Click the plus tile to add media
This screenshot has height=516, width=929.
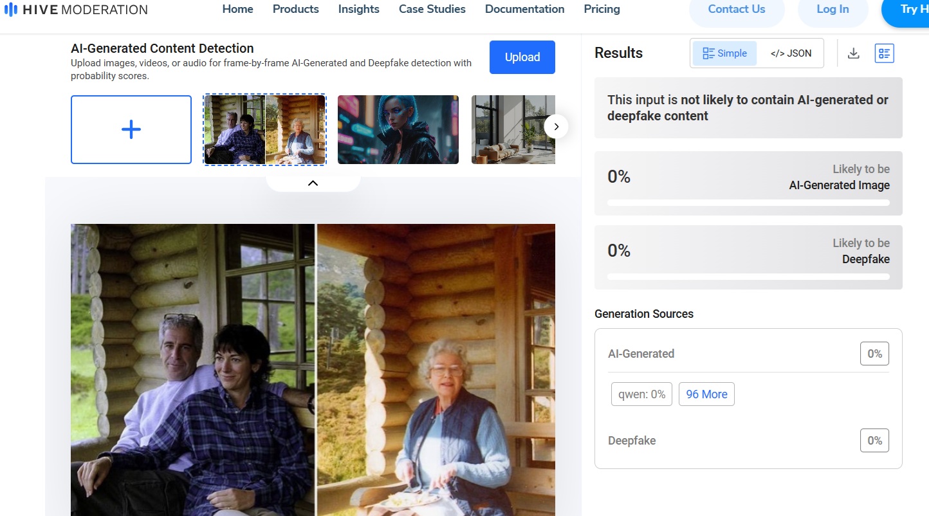[x=131, y=129]
